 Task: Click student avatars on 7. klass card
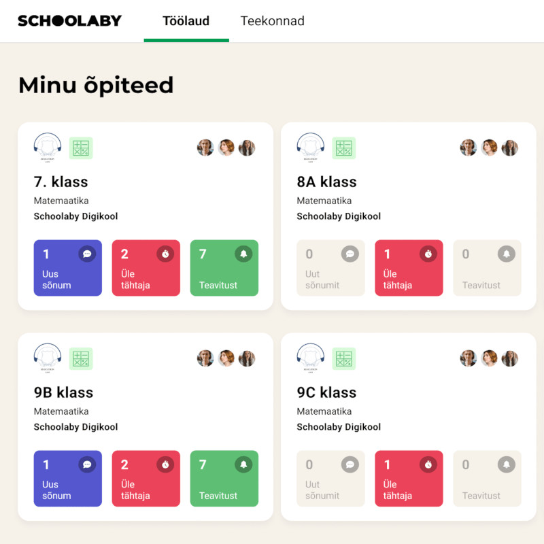point(226,148)
